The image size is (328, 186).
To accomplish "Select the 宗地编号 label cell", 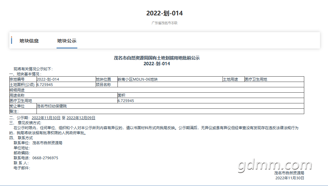I will tap(23, 79).
